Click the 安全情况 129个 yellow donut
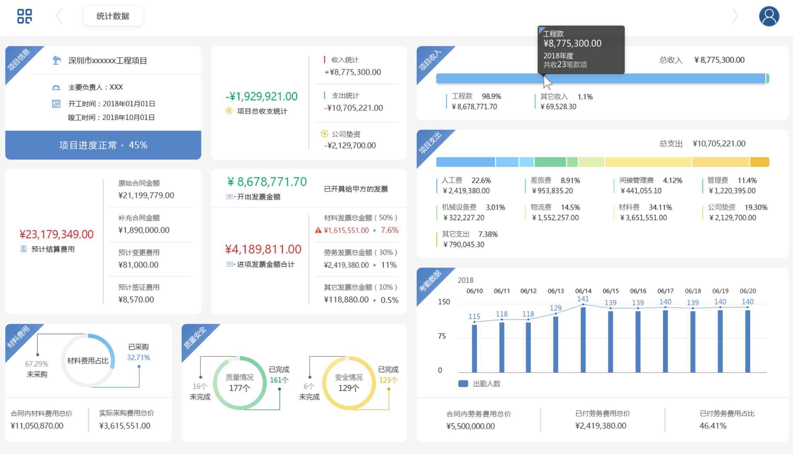793x454 pixels. [x=349, y=383]
